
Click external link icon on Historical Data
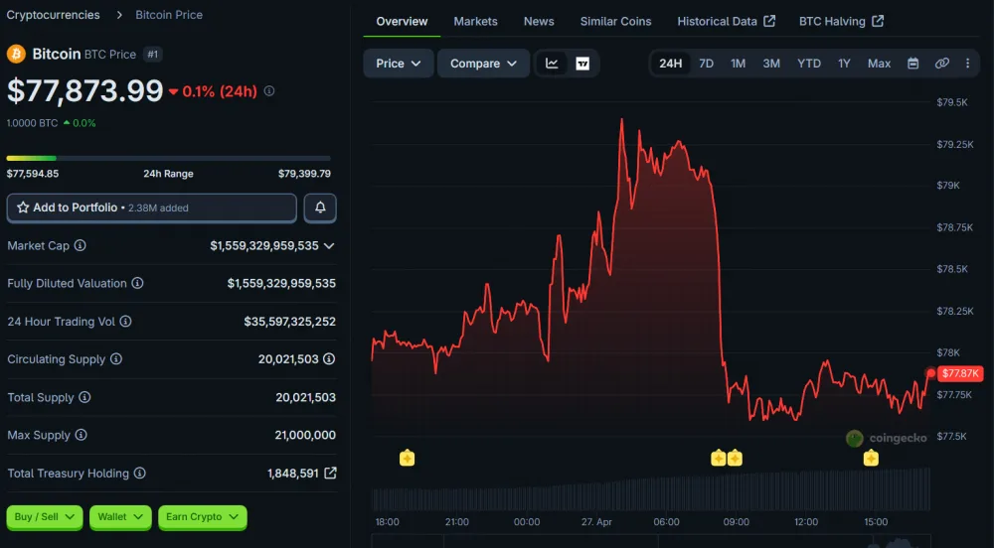tap(769, 21)
